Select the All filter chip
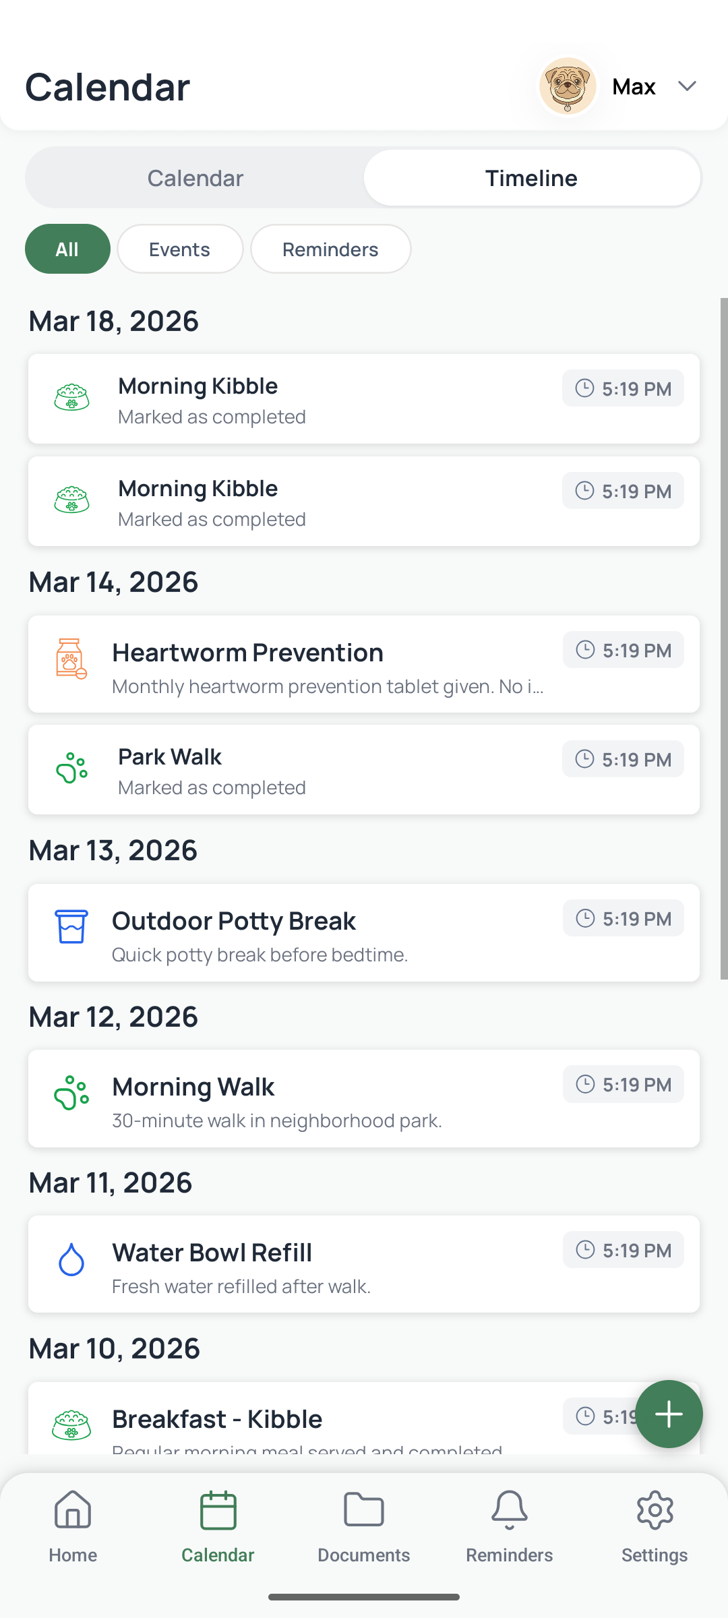 pos(67,249)
